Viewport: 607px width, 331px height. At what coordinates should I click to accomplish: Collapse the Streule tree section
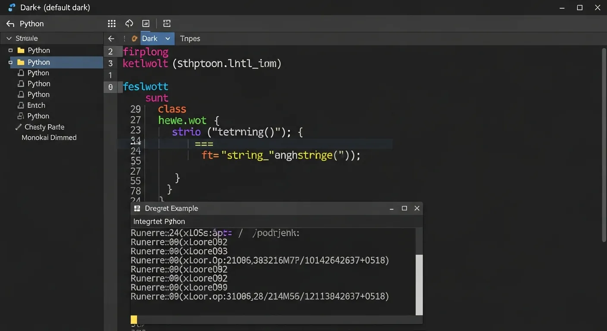click(8, 38)
